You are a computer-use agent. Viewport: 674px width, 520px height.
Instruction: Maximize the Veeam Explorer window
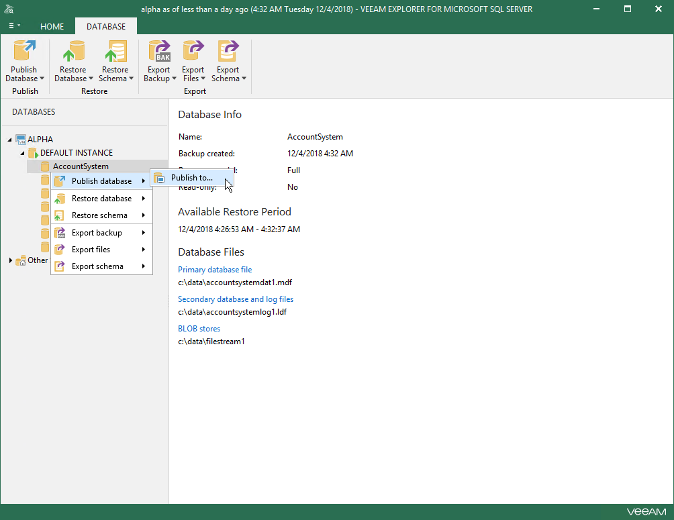pos(628,9)
